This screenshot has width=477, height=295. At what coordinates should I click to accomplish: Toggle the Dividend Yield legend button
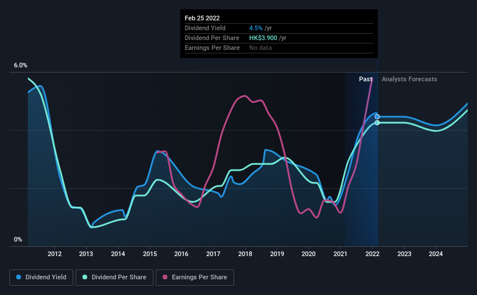pos(41,278)
